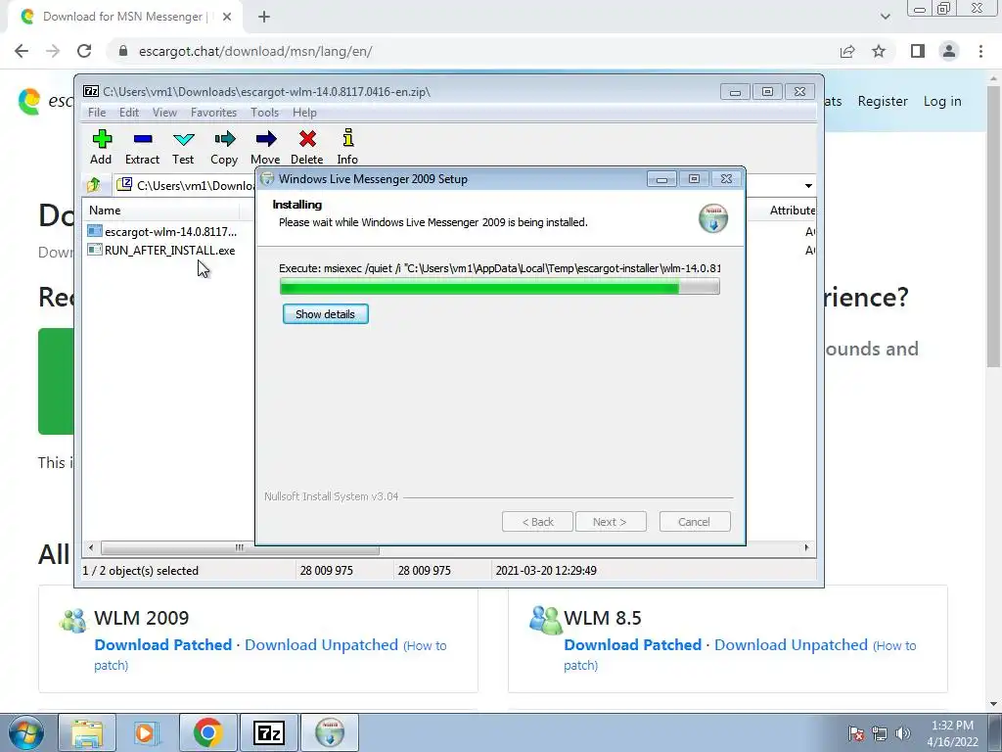Open Windows Media Player from taskbar
Image resolution: width=1002 pixels, height=752 pixels.
147,732
